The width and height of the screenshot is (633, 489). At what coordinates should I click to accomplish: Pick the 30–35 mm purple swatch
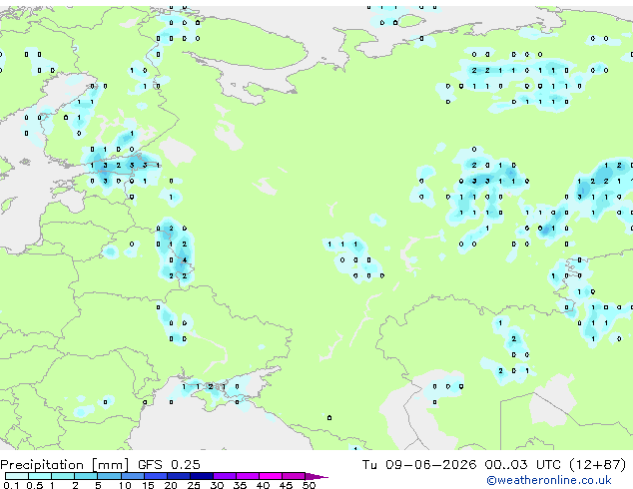click(x=225, y=476)
